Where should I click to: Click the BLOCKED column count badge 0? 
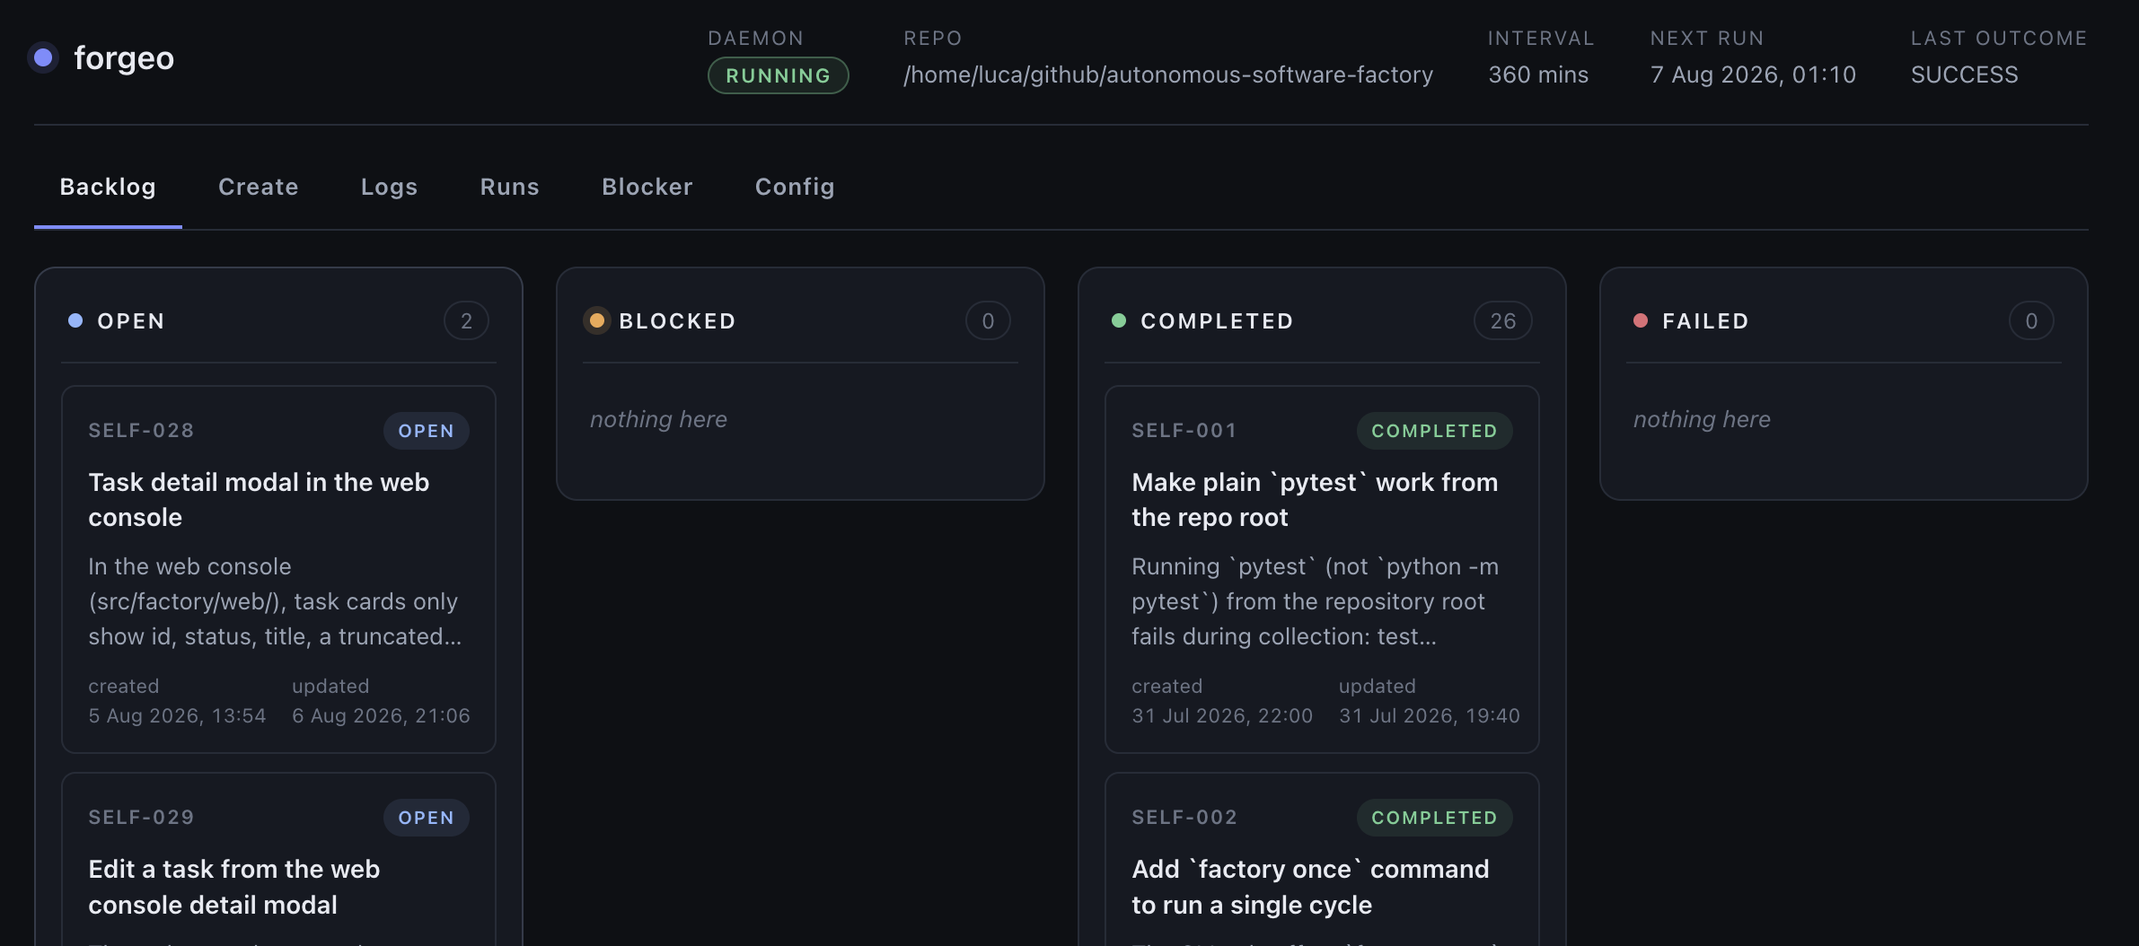(988, 320)
